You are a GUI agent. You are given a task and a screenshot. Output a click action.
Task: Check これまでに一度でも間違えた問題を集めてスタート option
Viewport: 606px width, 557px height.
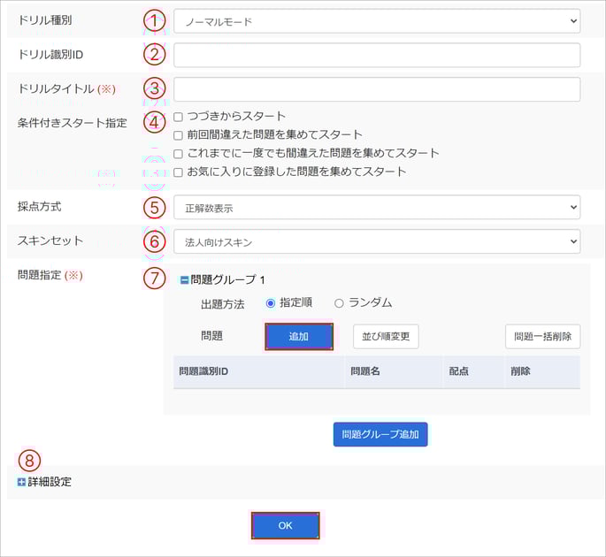178,154
